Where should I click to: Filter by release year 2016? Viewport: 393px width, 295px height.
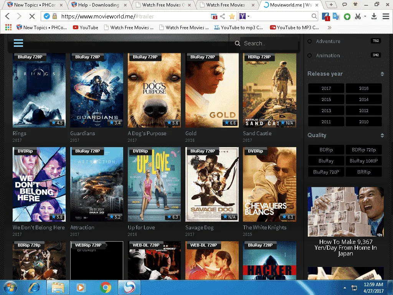[364, 88]
